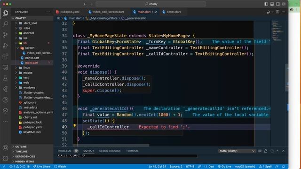Click the split editor icon

pos(277,12)
